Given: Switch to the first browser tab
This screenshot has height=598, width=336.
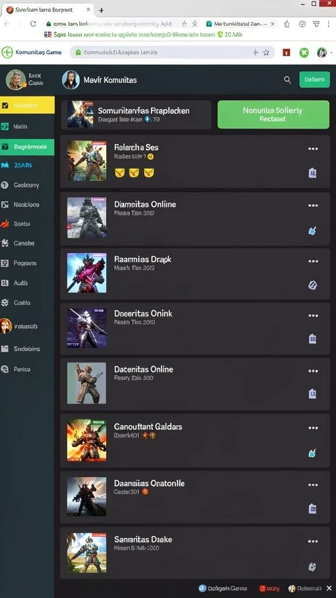Looking at the screenshot, I should tap(47, 11).
